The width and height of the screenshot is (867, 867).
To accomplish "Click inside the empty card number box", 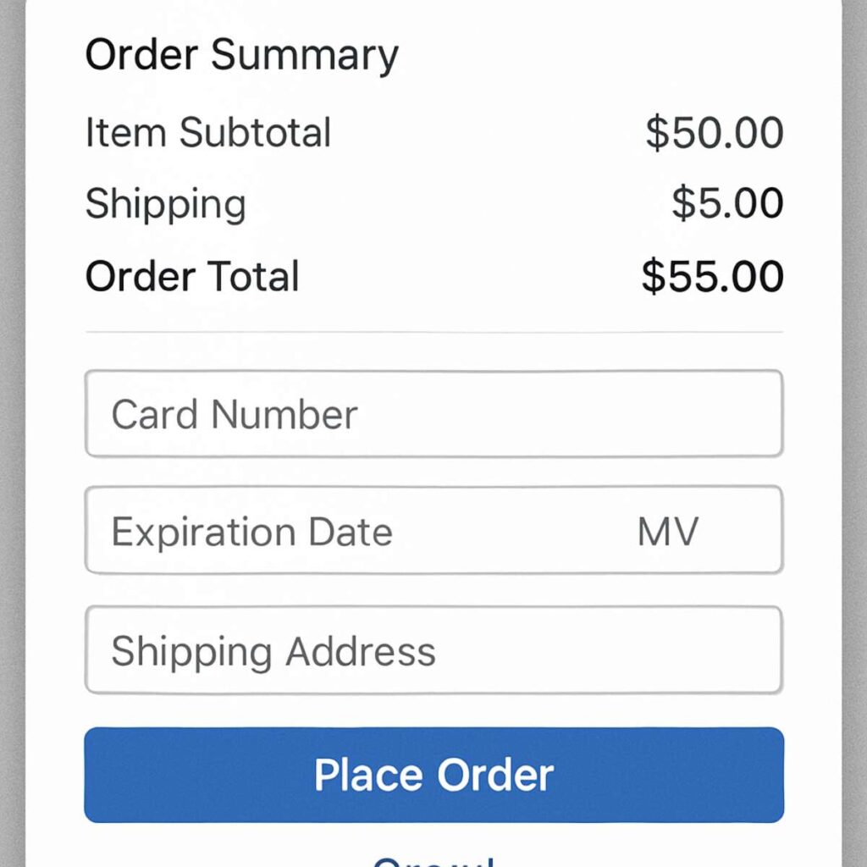I will (433, 414).
